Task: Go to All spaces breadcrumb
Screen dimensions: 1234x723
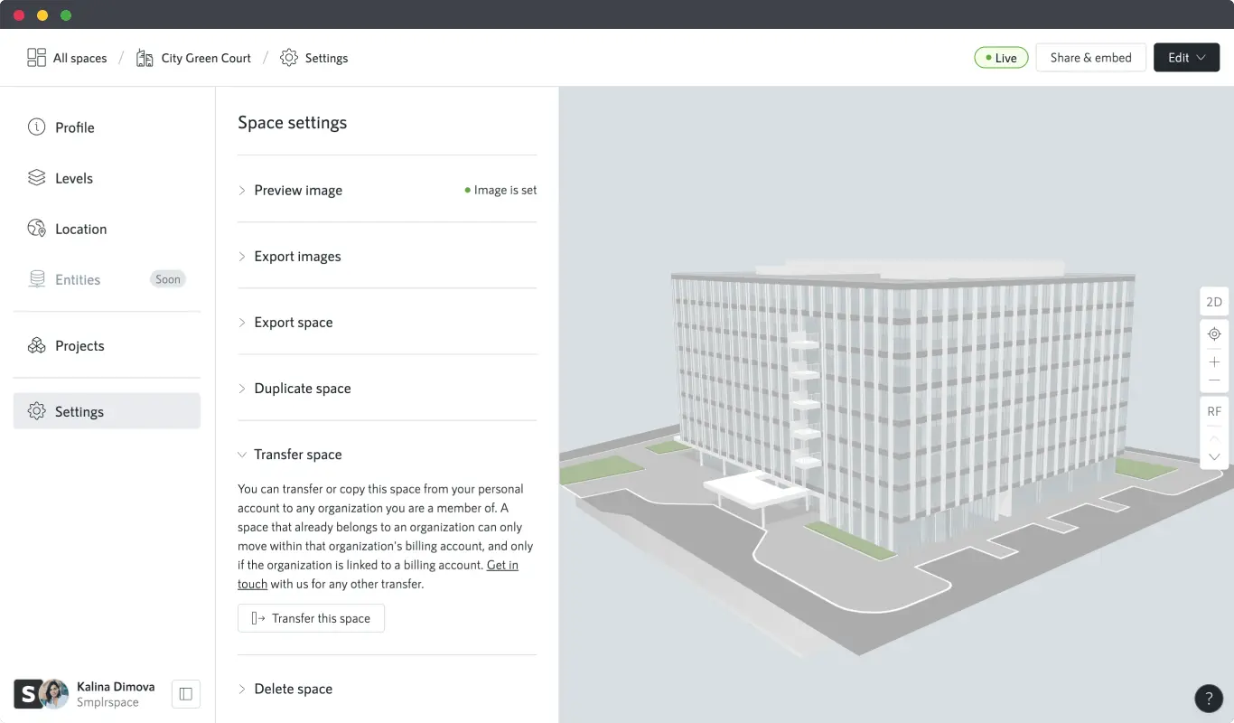Action: [x=79, y=58]
